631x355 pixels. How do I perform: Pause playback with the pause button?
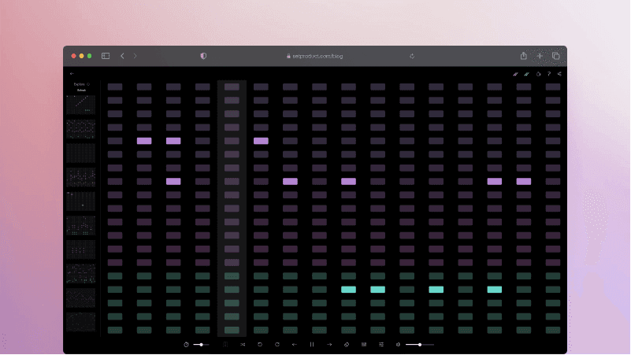pos(312,345)
